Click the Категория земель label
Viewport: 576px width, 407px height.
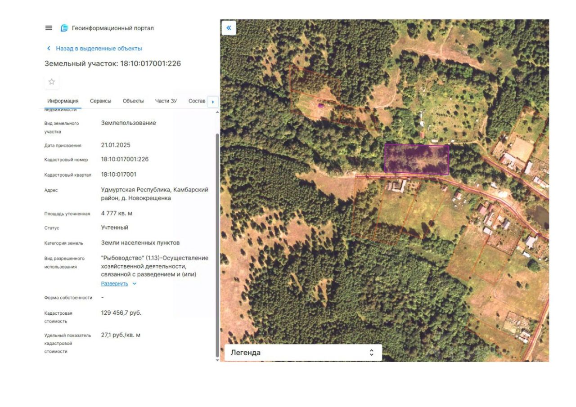tap(63, 243)
